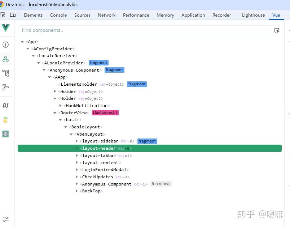Expand the BackTop component node
The image size is (290, 226).
(x=76, y=191)
